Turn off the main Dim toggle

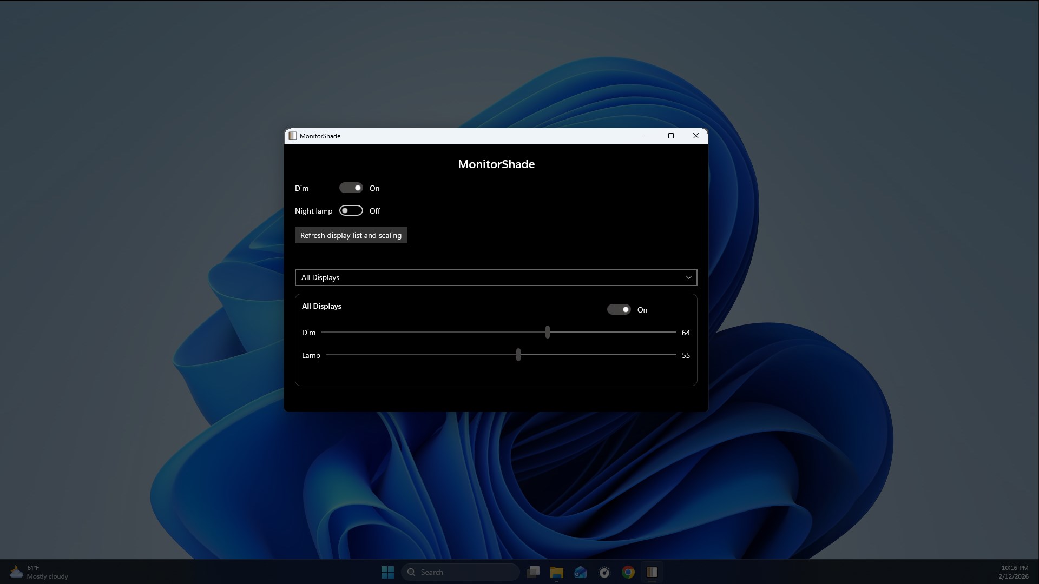(351, 188)
